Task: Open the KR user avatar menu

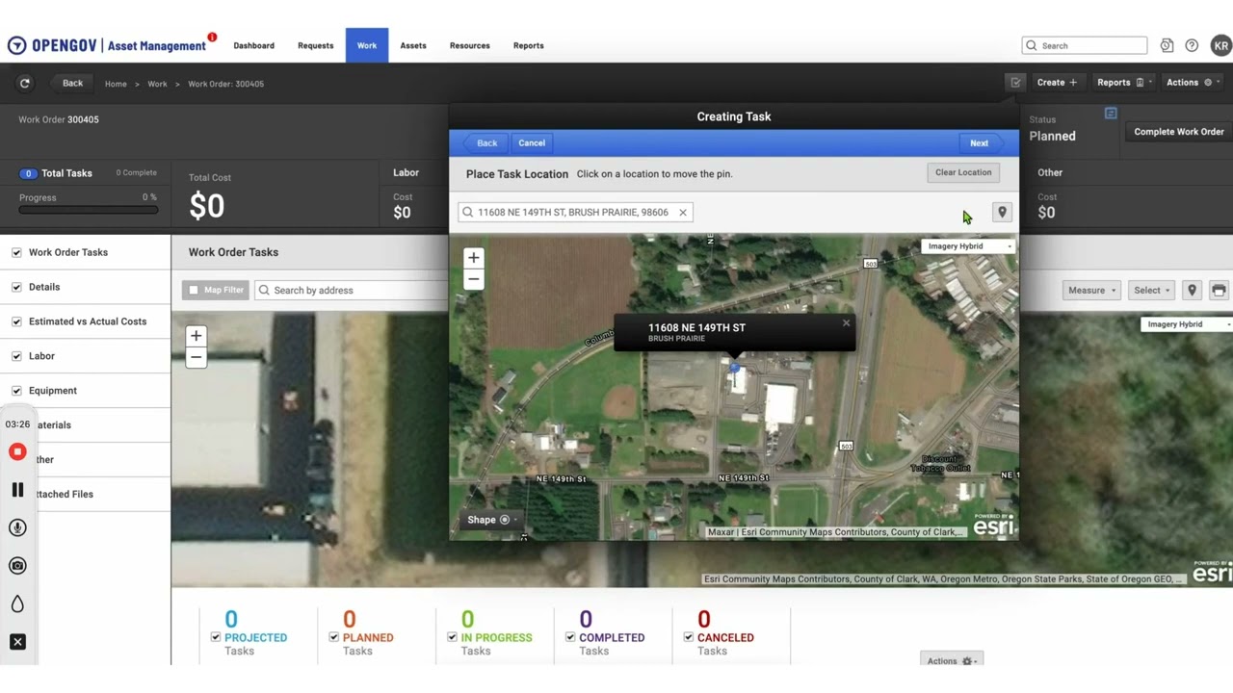Action: click(x=1220, y=45)
